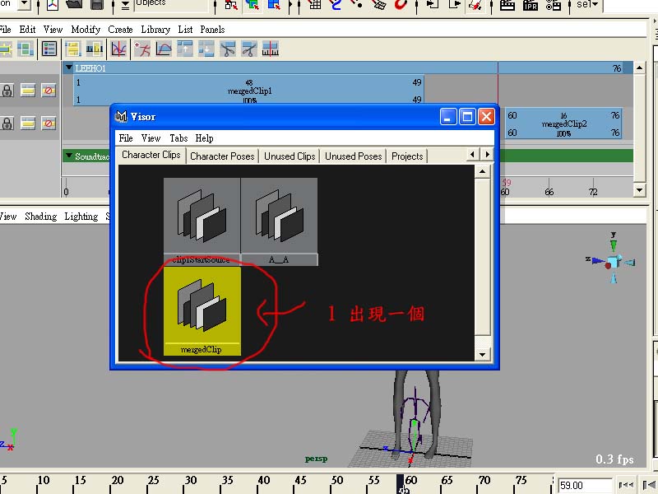Image resolution: width=658 pixels, height=494 pixels.
Task: Switch to the Projects tab in Visor
Action: 407,156
